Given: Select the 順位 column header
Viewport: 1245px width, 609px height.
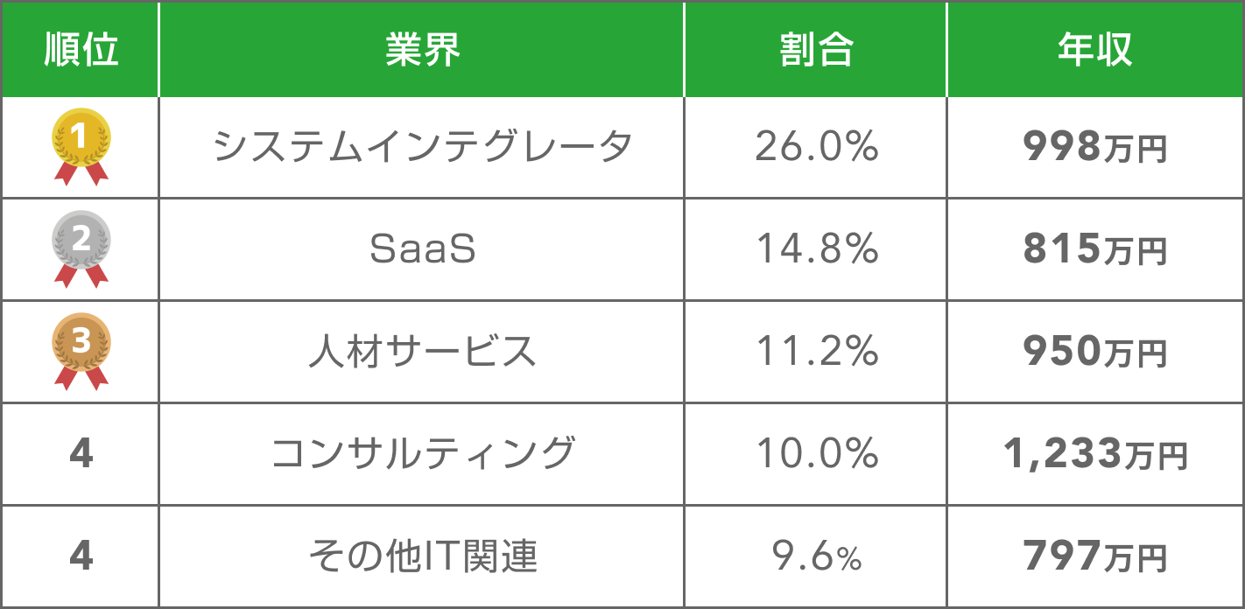Looking at the screenshot, I should (x=81, y=50).
